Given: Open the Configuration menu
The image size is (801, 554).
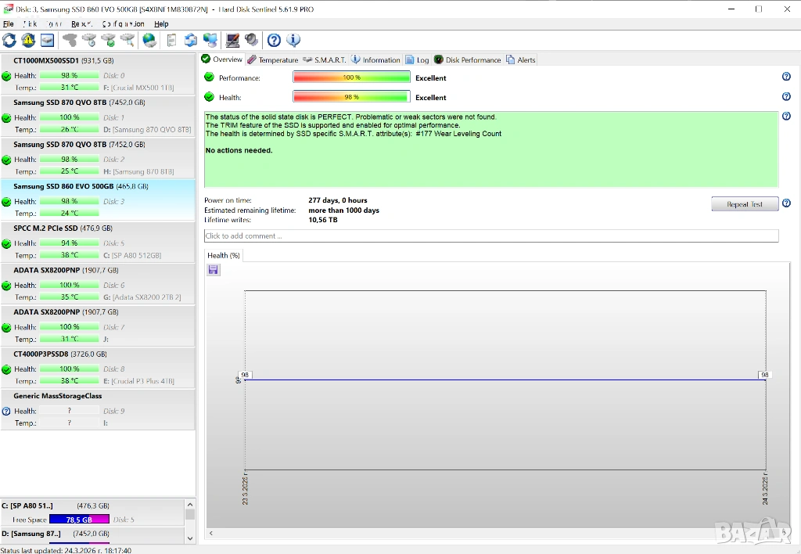Looking at the screenshot, I should tap(123, 24).
